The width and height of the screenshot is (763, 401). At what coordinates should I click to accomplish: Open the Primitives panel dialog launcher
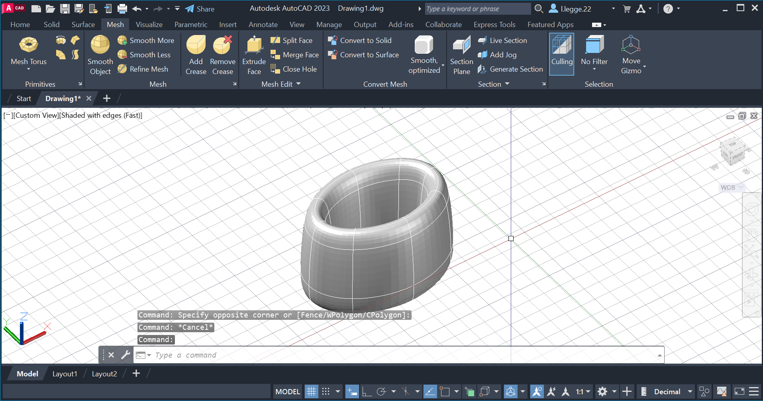tap(80, 84)
